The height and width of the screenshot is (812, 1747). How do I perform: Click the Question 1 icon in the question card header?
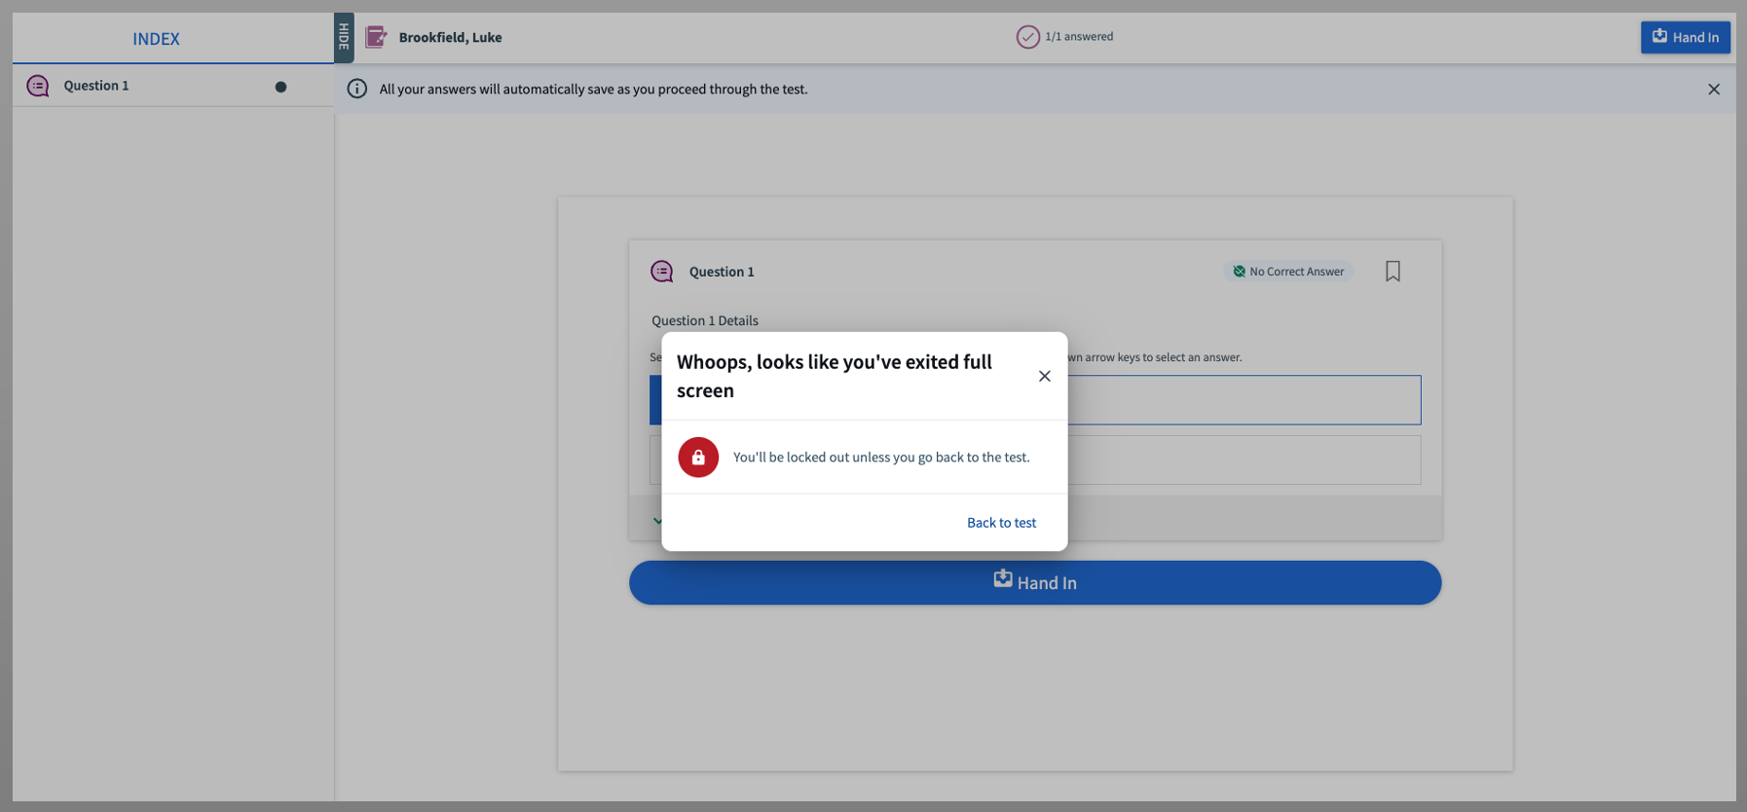pyautogui.click(x=662, y=272)
